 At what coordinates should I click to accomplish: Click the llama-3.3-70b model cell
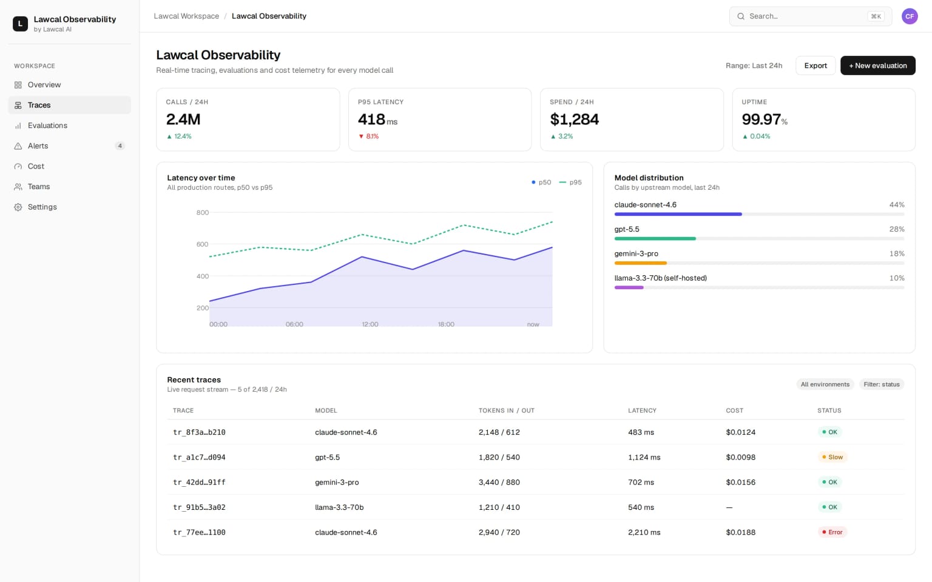[339, 507]
